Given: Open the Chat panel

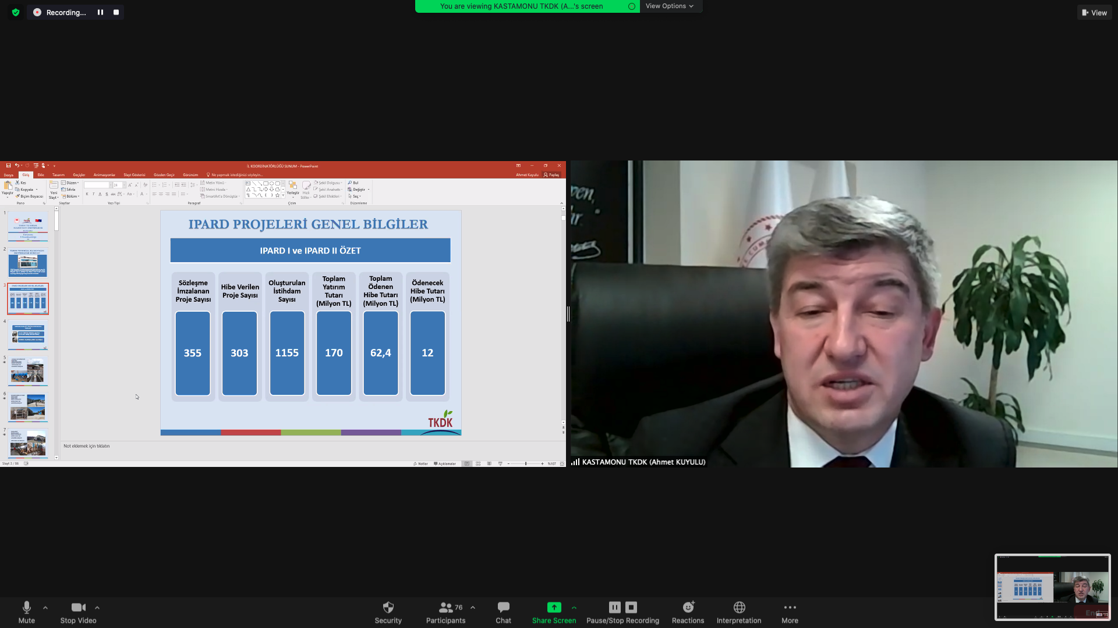Looking at the screenshot, I should coord(503,612).
